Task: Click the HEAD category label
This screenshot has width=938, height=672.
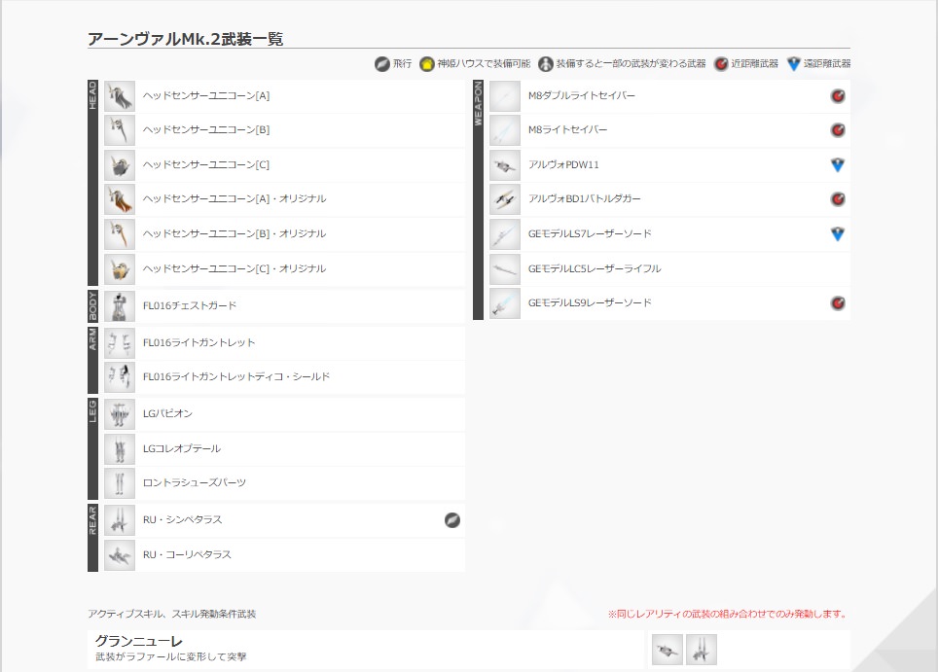Action: 93,95
